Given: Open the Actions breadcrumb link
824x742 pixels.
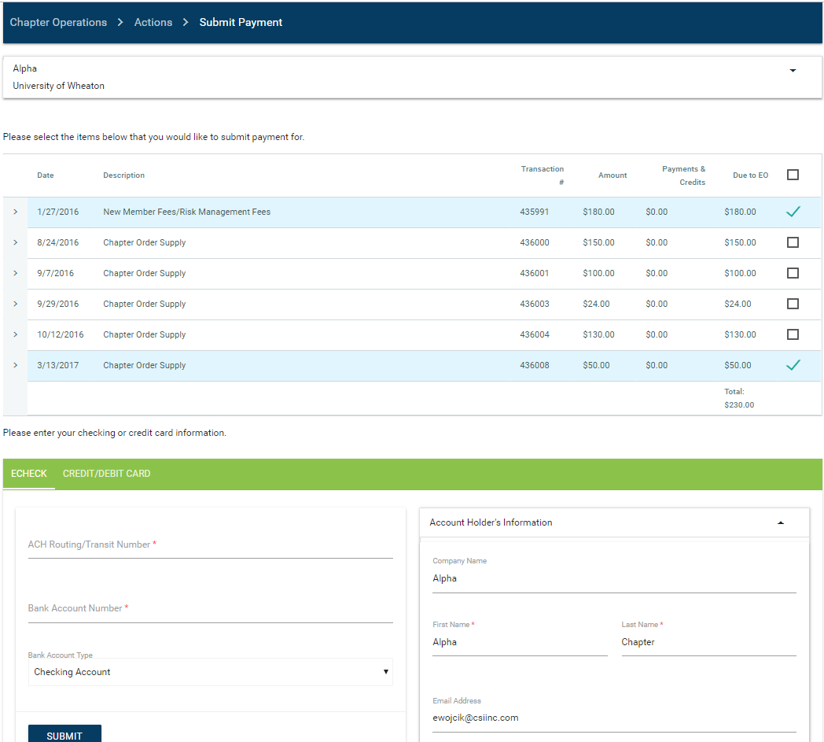Looking at the screenshot, I should pyautogui.click(x=153, y=22).
